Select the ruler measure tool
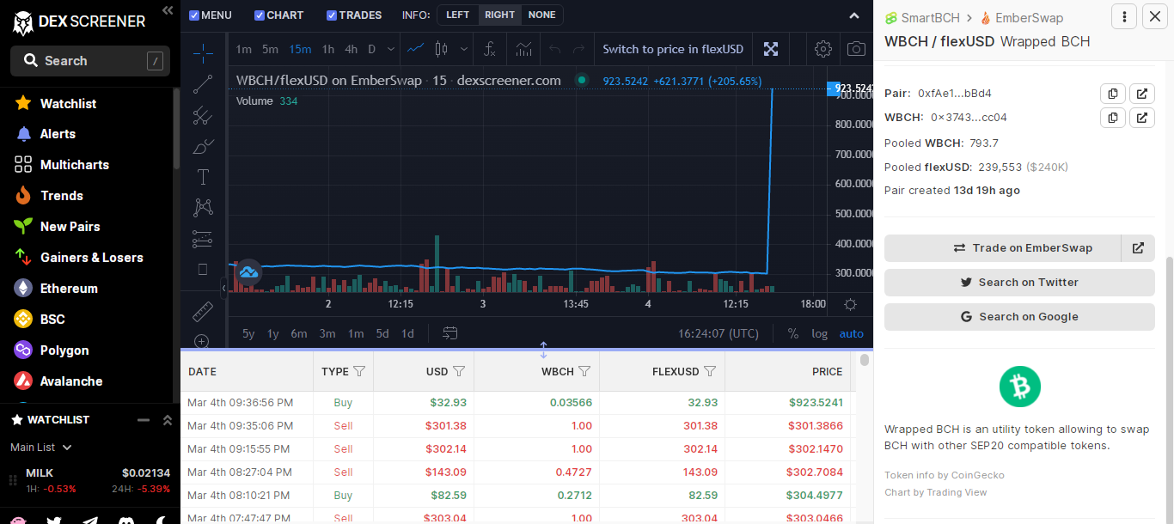 (x=203, y=311)
